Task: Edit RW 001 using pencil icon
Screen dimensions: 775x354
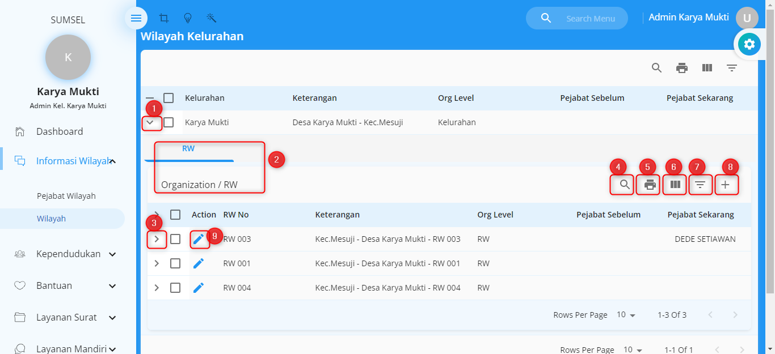Action: point(198,263)
